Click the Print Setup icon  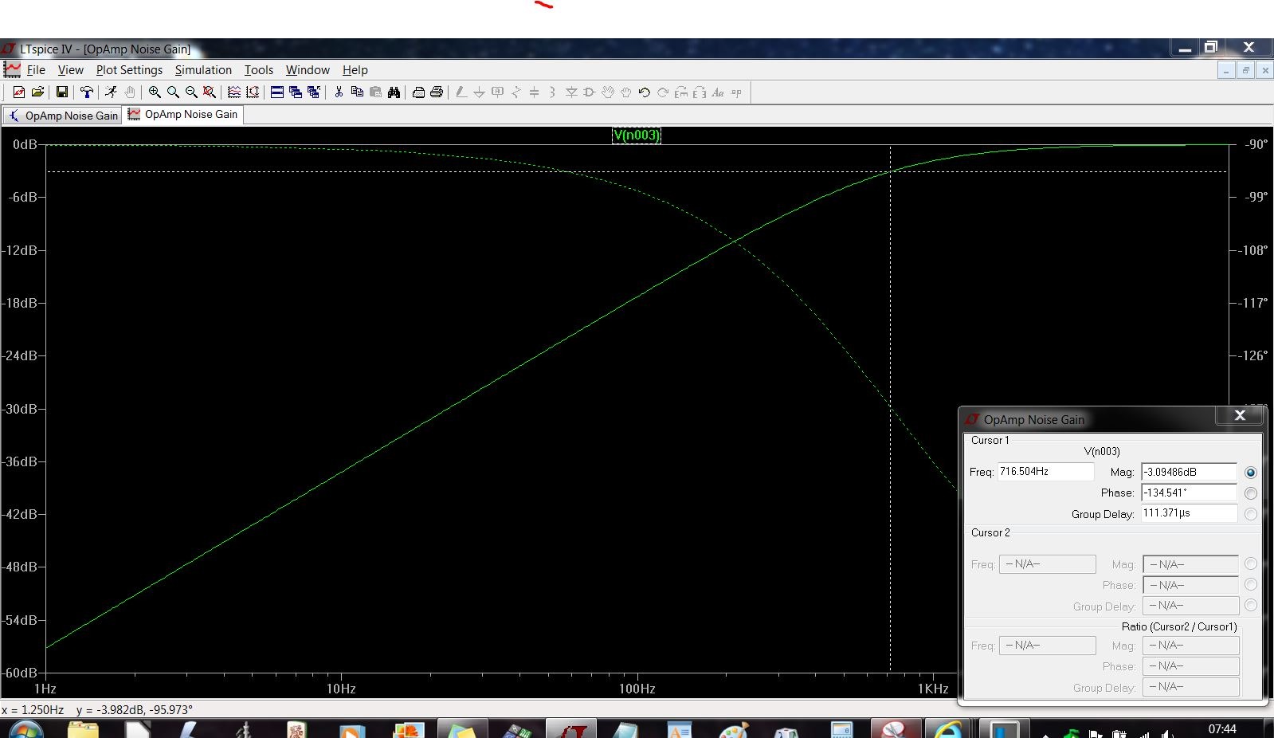[418, 92]
